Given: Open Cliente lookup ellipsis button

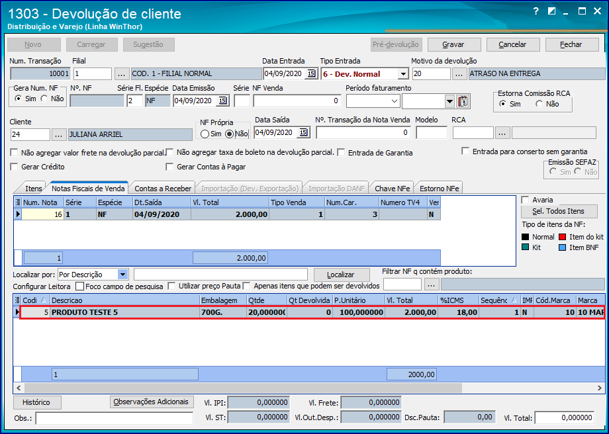Looking at the screenshot, I should point(59,135).
